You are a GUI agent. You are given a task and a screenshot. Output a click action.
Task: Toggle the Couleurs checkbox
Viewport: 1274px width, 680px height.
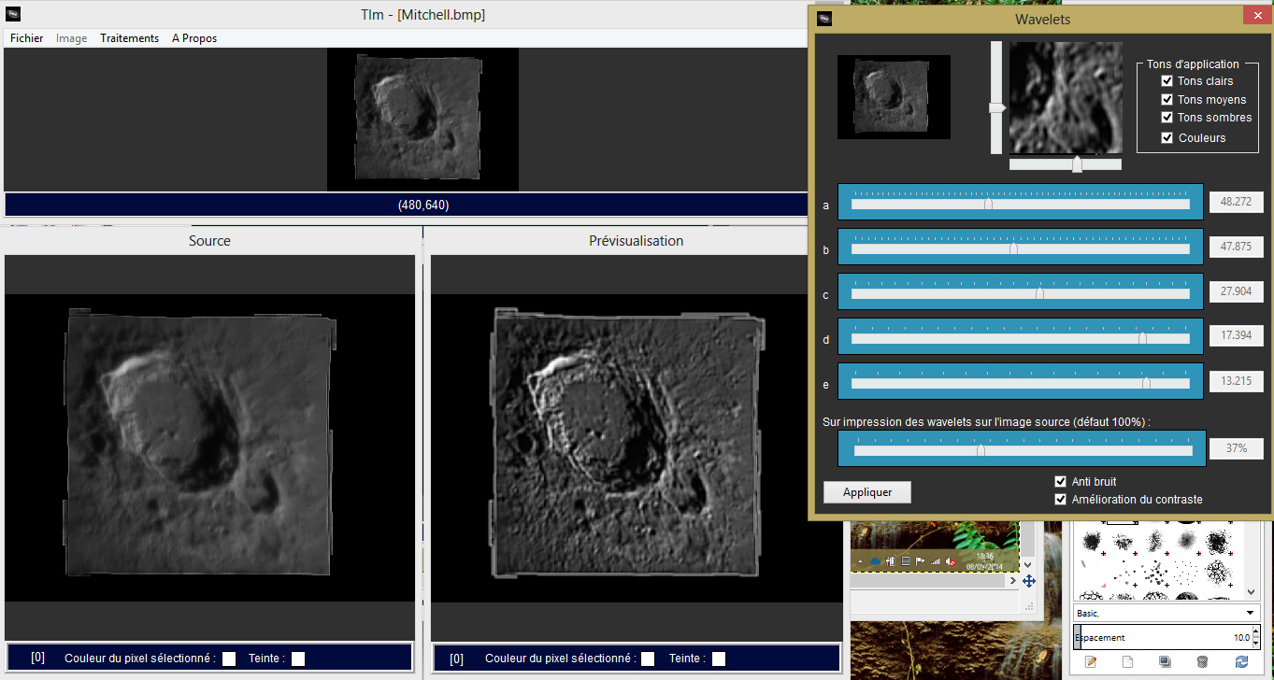click(1167, 137)
